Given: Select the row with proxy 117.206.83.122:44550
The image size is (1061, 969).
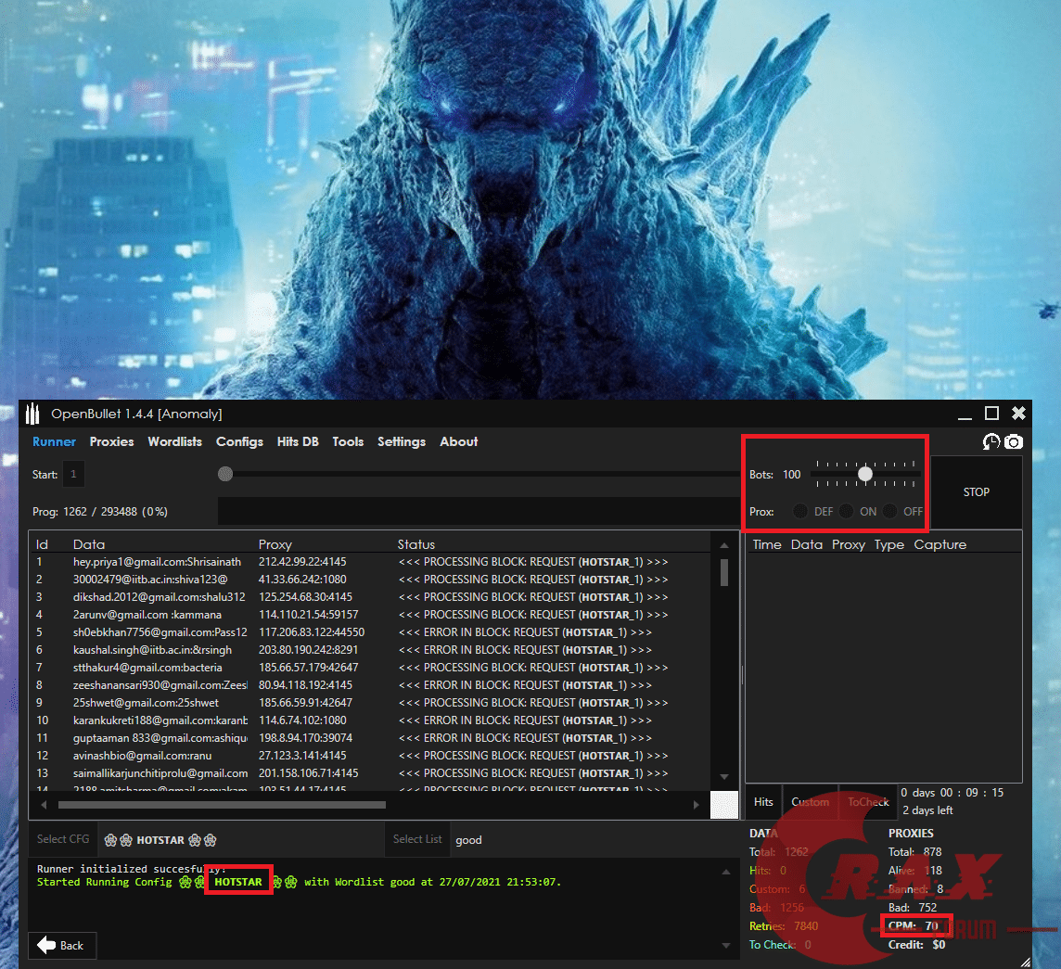Looking at the screenshot, I should pyautogui.click(x=369, y=632).
